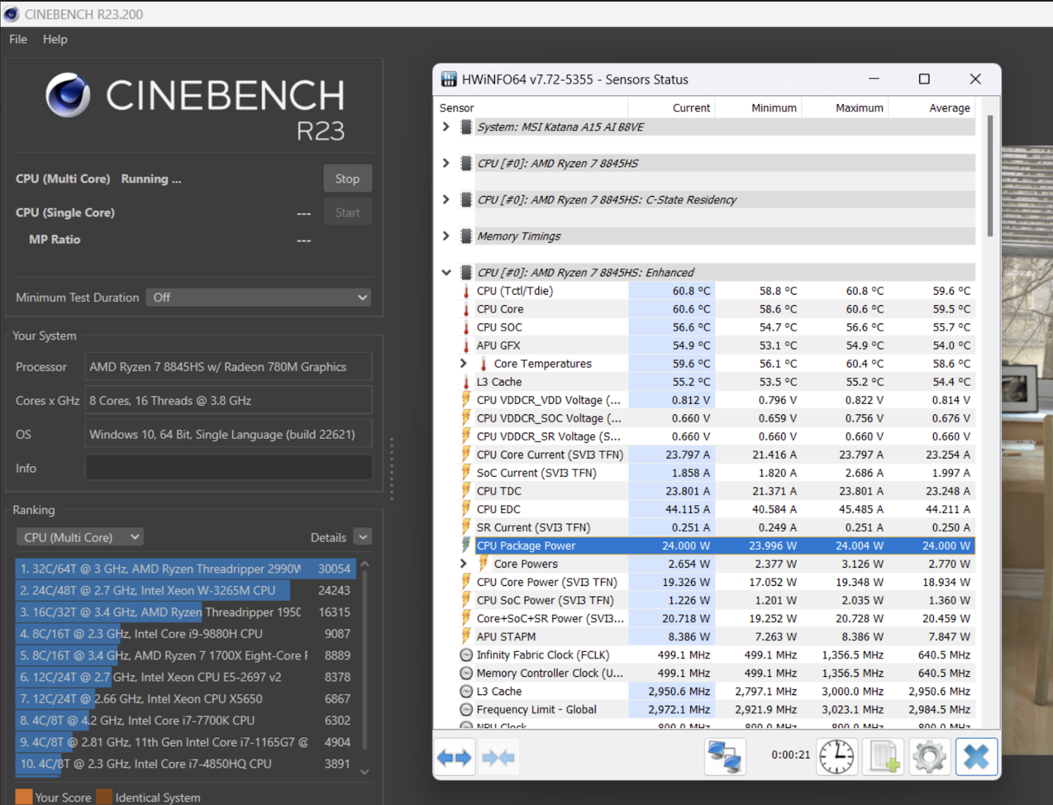Click the ranking list scroll-down arrow
The image size is (1053, 805).
365,772
